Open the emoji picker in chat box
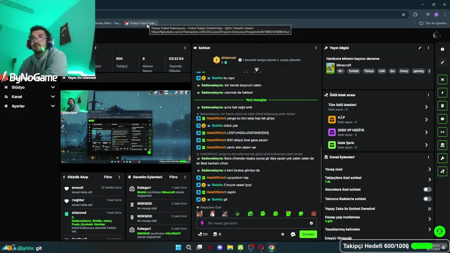 click(311, 223)
